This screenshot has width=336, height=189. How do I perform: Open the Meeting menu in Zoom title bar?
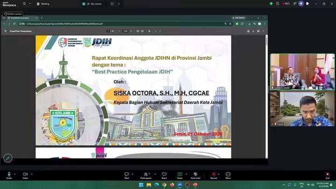[43, 4]
